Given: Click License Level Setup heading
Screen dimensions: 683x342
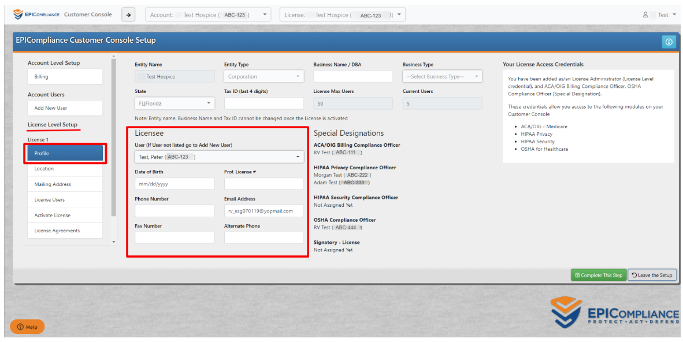Looking at the screenshot, I should coord(53,125).
